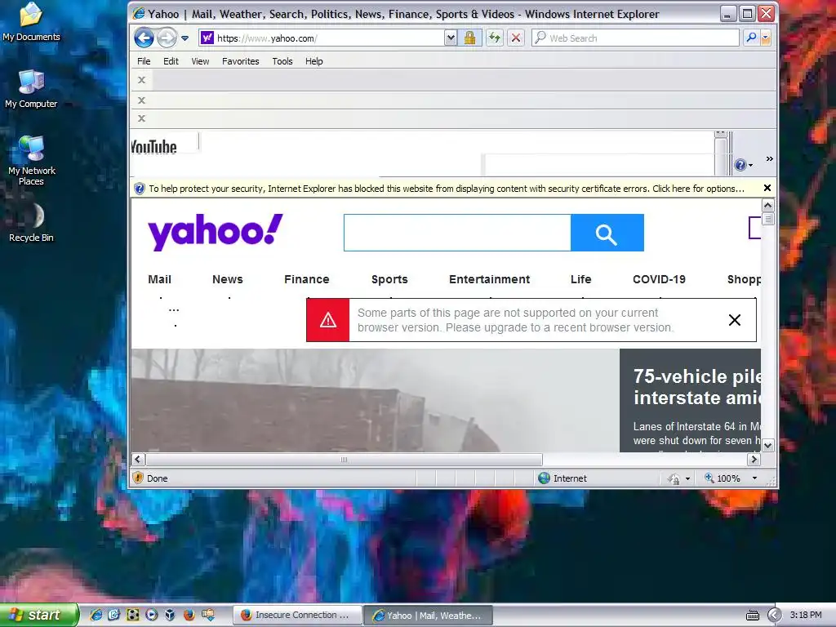The image size is (836, 627).
Task: Open the blue Help question icon
Action: pyautogui.click(x=740, y=165)
